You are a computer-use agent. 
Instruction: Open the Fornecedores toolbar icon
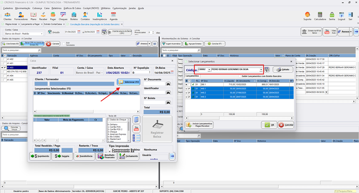point(21,16)
